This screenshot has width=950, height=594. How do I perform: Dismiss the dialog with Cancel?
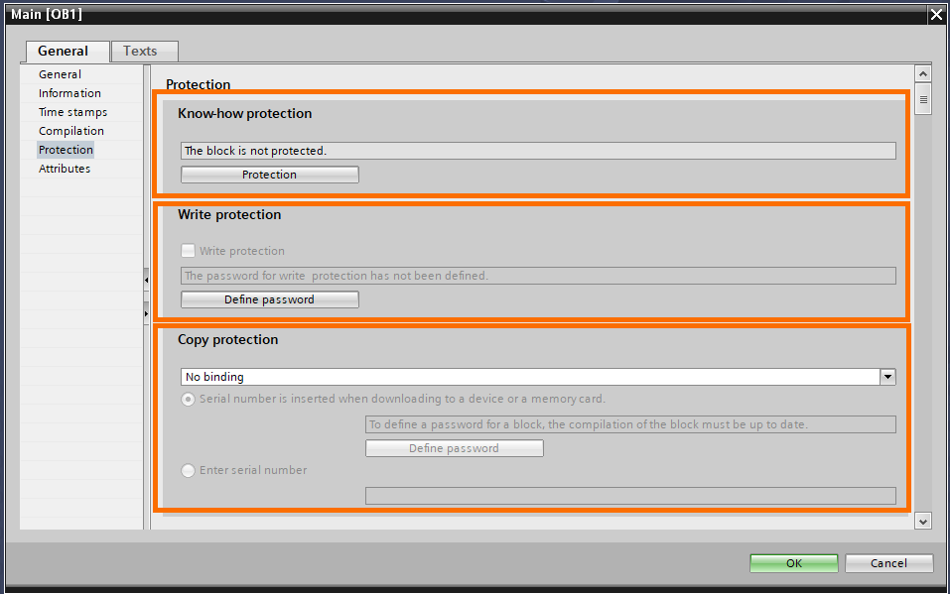coord(888,562)
